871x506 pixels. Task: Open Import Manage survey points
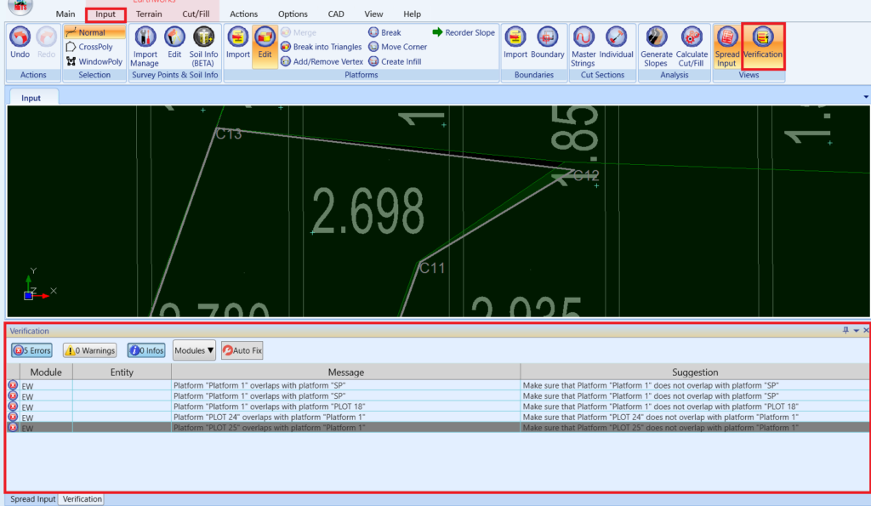point(145,47)
